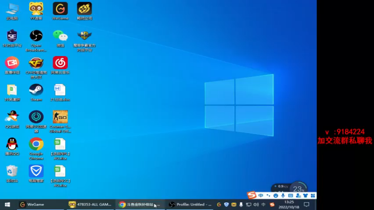This screenshot has height=210, width=374.
Task: Select the Google Chrome desktop shortcut
Action: point(36,149)
